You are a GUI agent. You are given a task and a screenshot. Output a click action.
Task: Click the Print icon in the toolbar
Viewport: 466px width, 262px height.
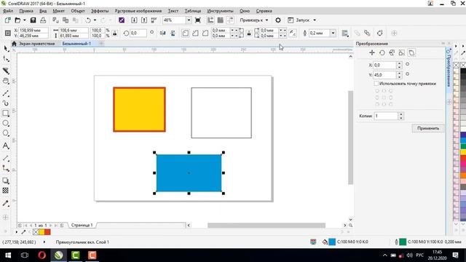43,20
